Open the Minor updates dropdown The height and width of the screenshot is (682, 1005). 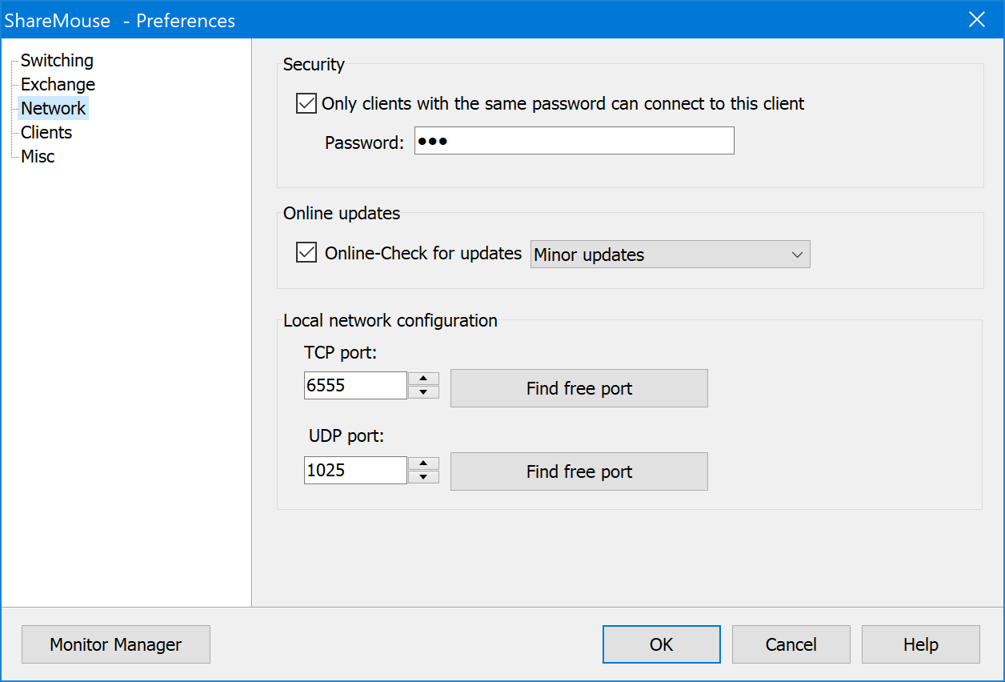point(670,255)
